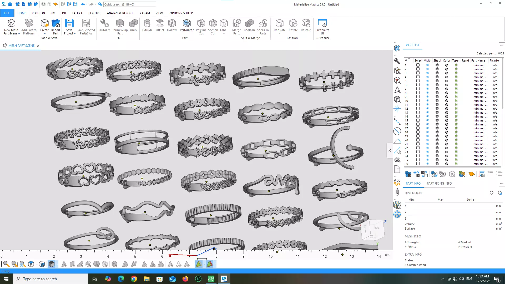
Task: Click the Unify tool icon
Action: [133, 23]
